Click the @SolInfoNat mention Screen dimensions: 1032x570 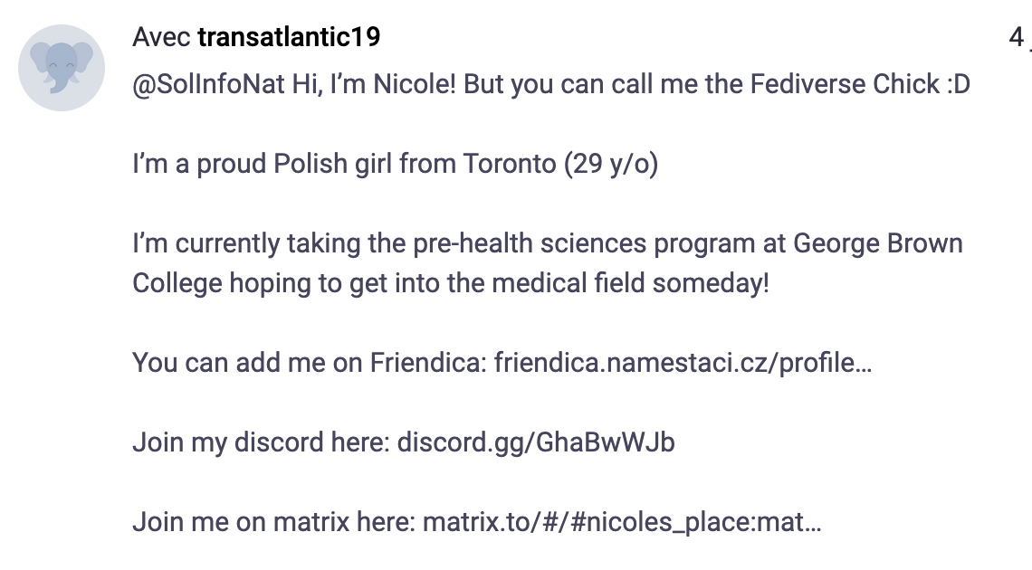(x=208, y=84)
